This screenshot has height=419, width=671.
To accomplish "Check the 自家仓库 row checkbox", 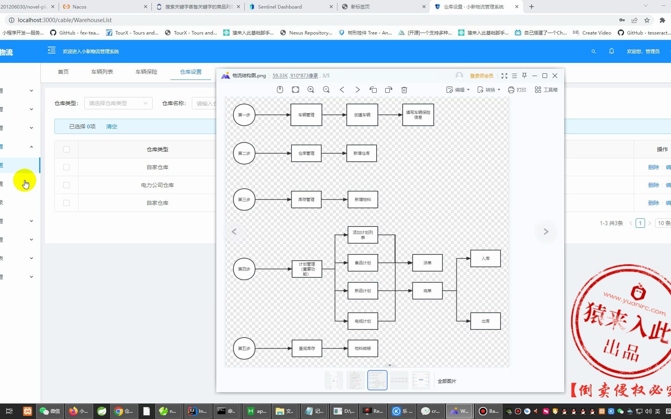I will coord(66,167).
